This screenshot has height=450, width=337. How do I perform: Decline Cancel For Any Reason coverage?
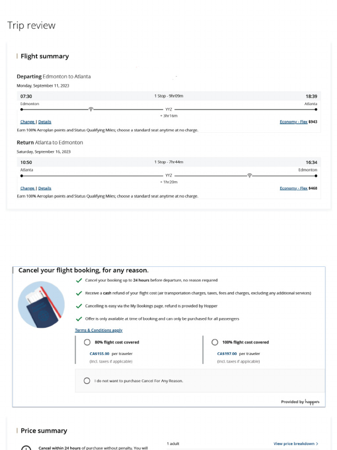(87, 381)
